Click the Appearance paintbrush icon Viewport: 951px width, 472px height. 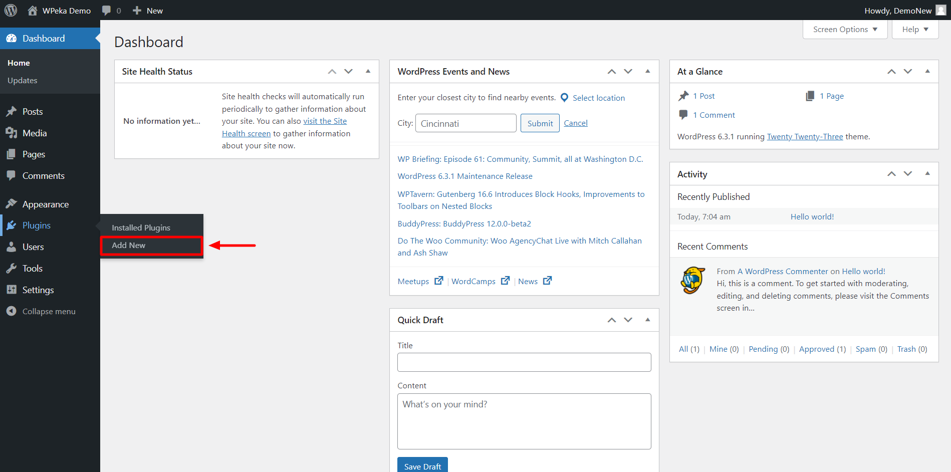(12, 204)
